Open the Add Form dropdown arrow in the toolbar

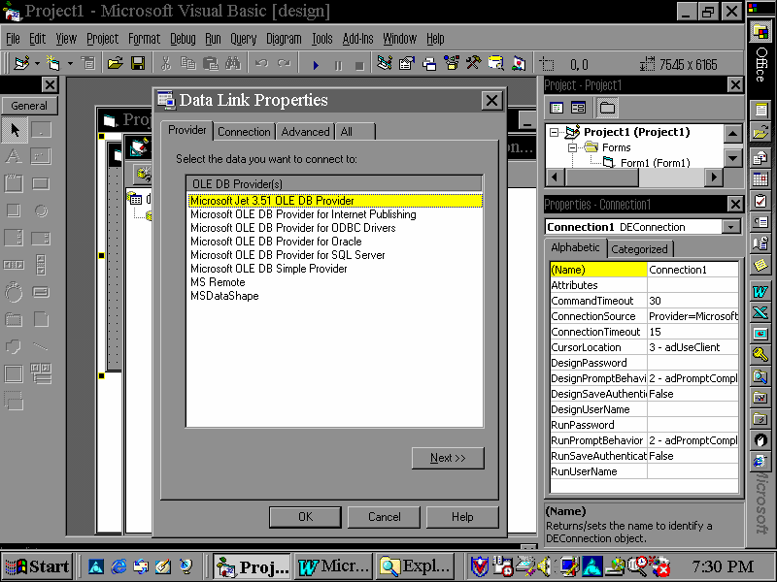click(x=70, y=63)
